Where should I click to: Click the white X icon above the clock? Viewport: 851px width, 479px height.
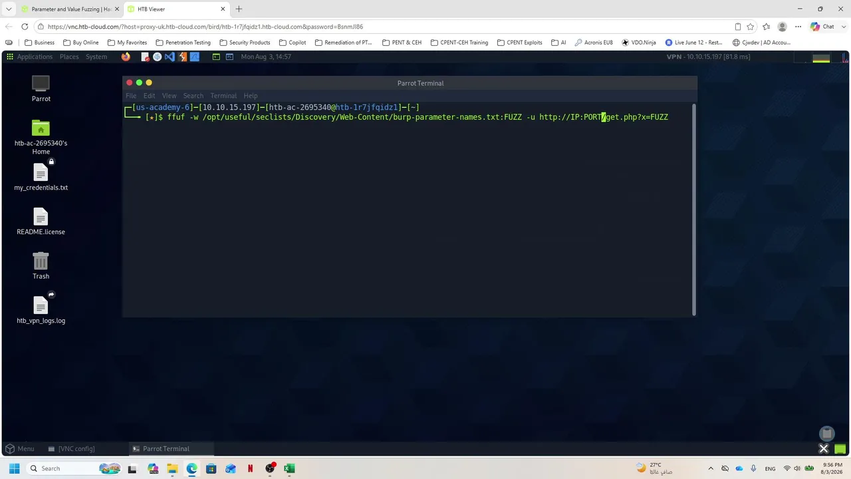coord(823,448)
